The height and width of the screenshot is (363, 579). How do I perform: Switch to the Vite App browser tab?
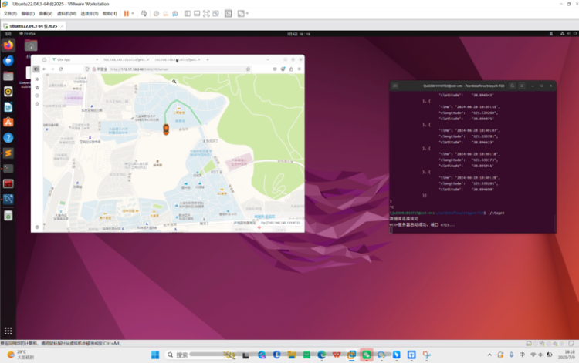pyautogui.click(x=63, y=59)
